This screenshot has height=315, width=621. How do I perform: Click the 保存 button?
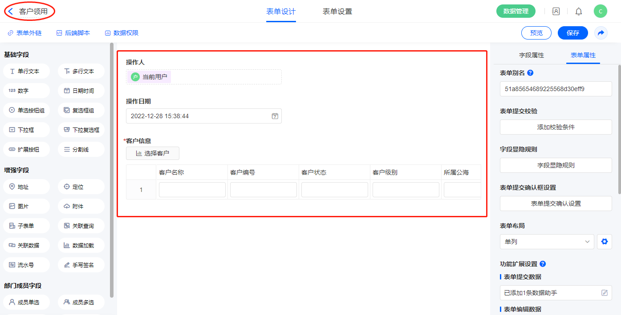click(572, 33)
